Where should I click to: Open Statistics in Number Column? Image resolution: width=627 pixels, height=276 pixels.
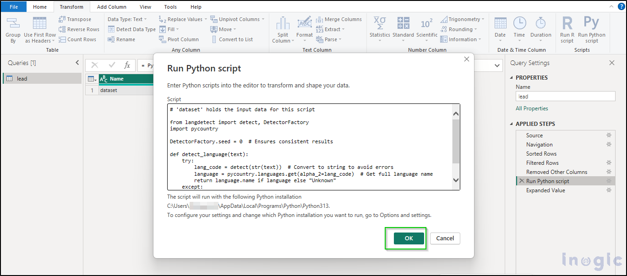[x=380, y=30]
